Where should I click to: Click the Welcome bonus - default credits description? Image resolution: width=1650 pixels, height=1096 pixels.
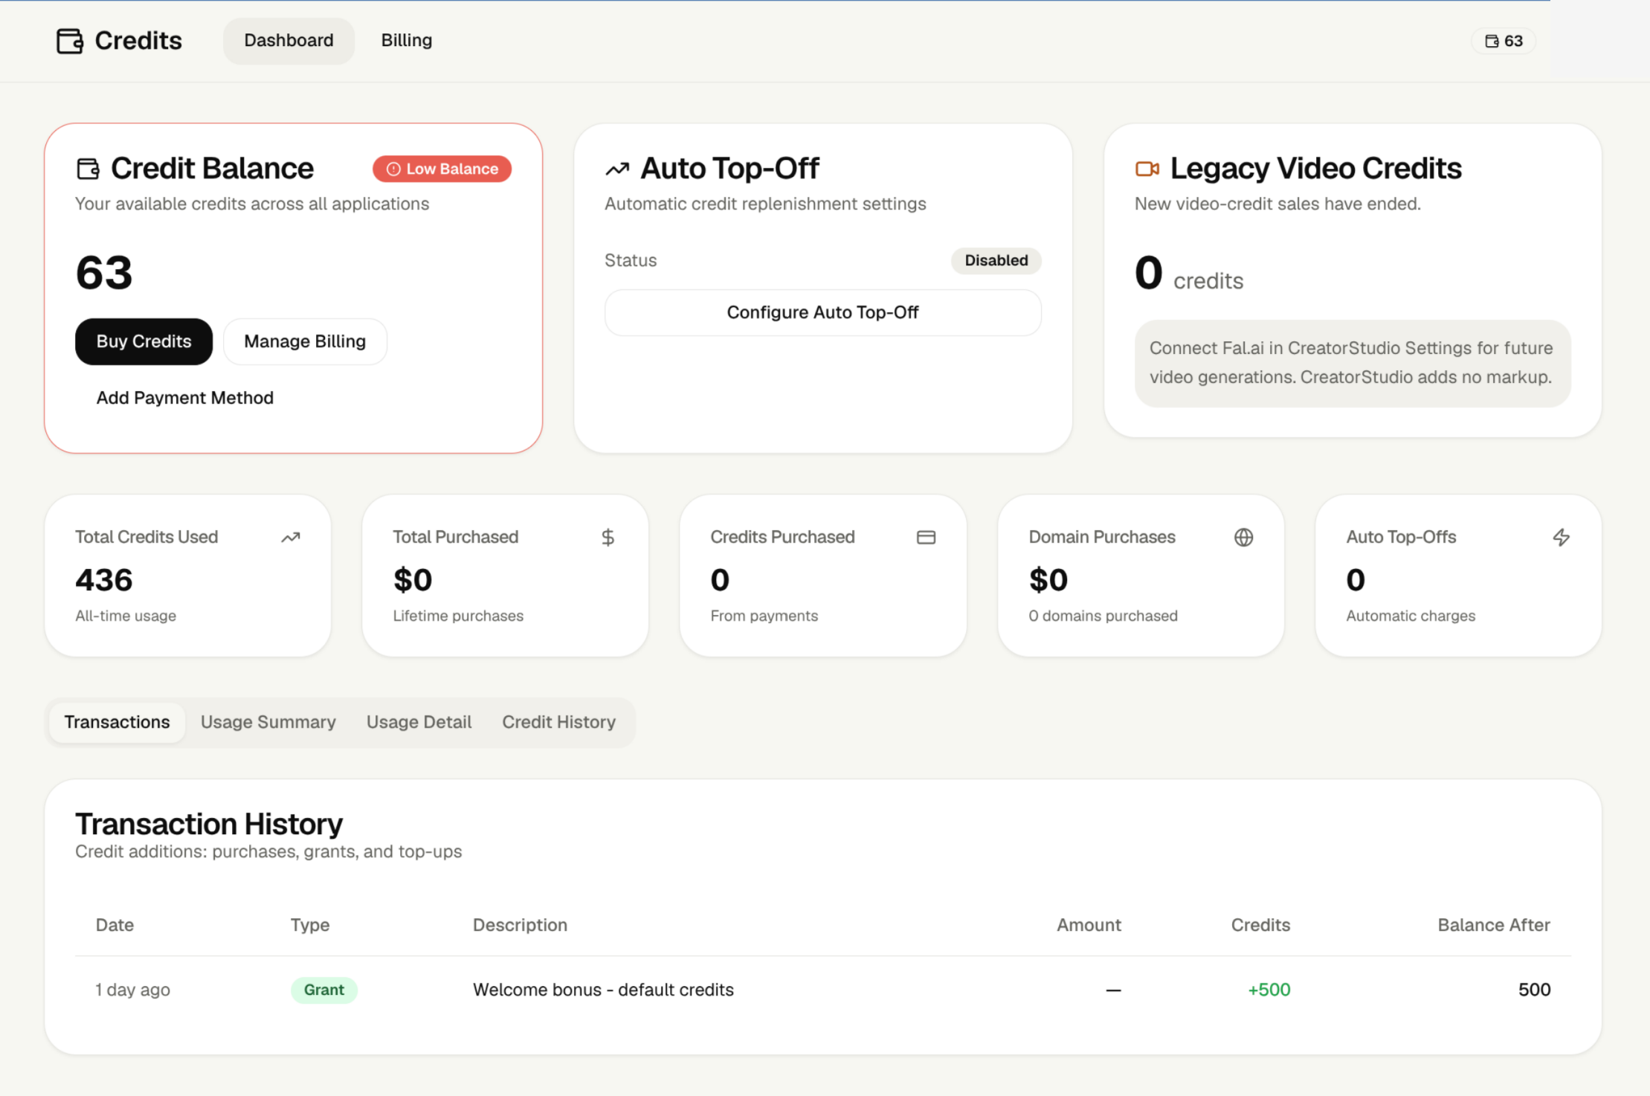[603, 990]
